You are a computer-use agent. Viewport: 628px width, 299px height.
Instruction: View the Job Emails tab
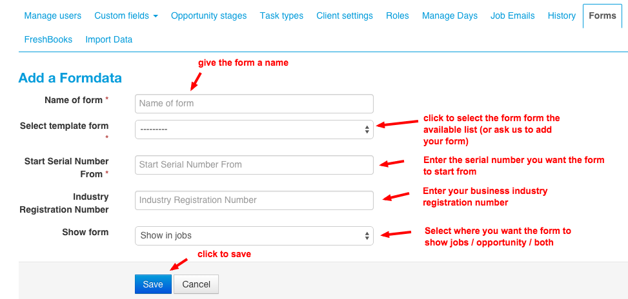click(512, 15)
